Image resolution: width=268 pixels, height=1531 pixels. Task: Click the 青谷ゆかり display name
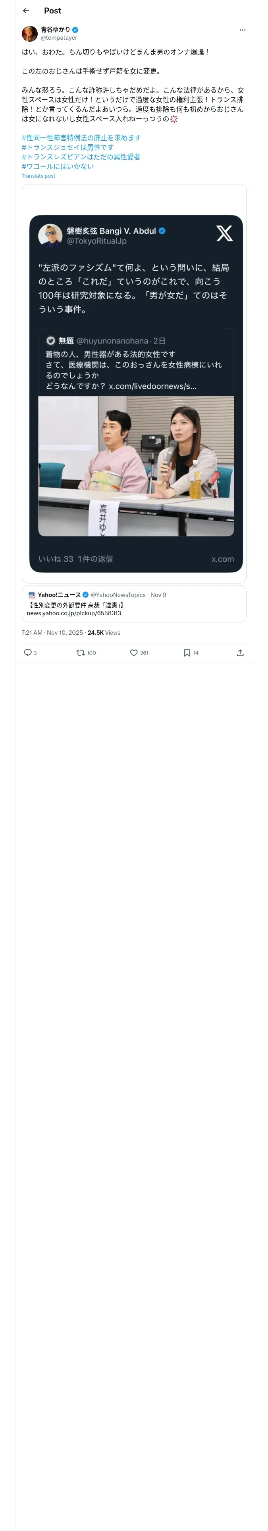coord(55,29)
